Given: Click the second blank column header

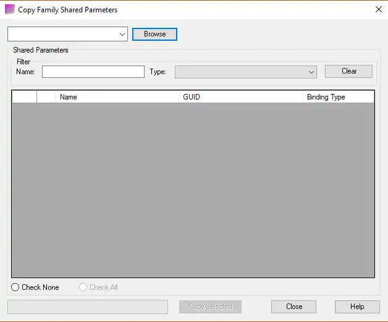Looking at the screenshot, I should (x=46, y=97).
